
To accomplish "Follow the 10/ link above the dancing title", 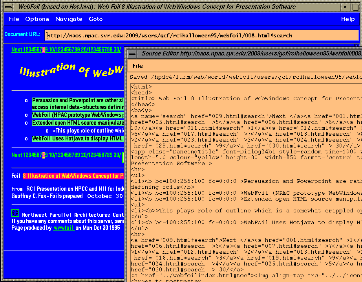I will coord(52,50).
